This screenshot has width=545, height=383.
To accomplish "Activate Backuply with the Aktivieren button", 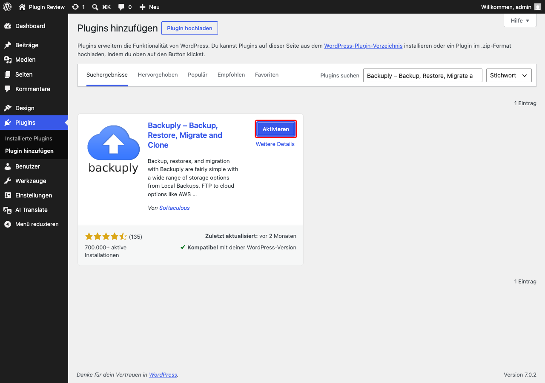I will point(276,129).
